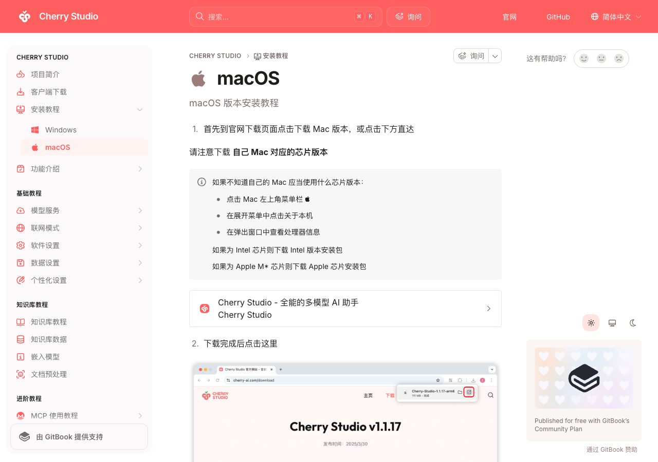Open 文档预处理 page
658x462 pixels.
point(80,374)
